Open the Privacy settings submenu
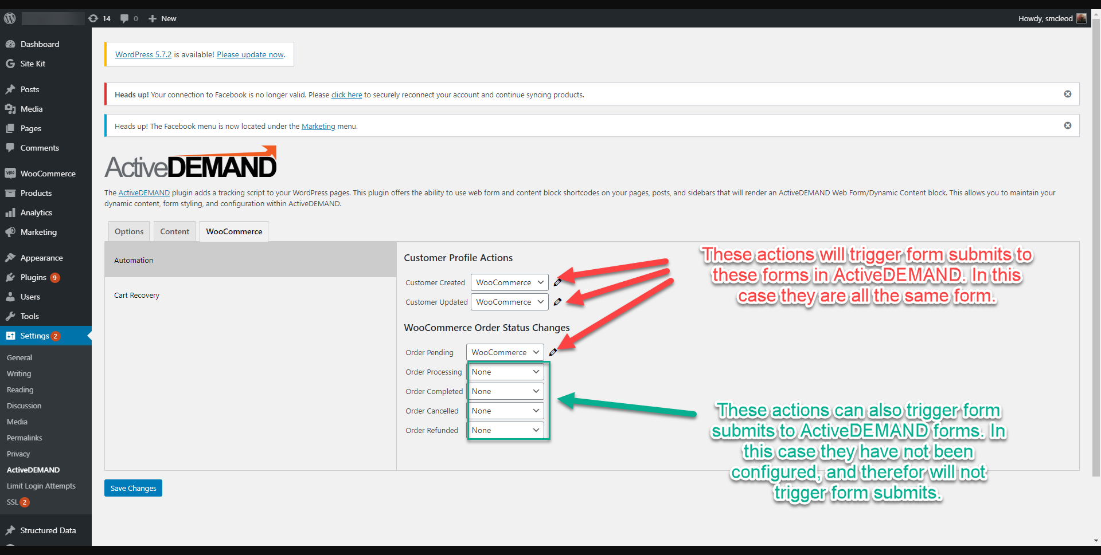 tap(18, 454)
